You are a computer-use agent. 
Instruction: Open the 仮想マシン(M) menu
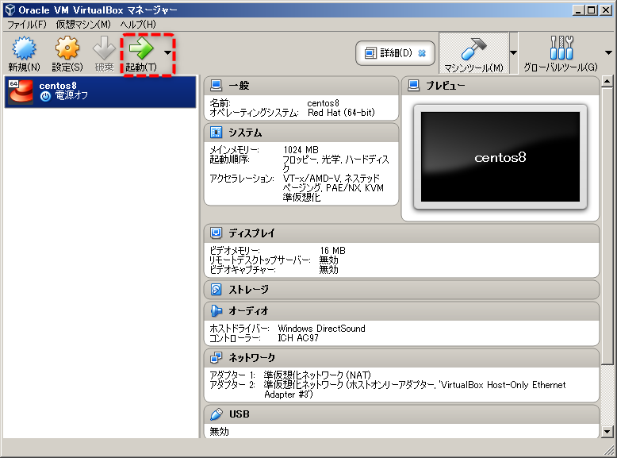point(83,25)
